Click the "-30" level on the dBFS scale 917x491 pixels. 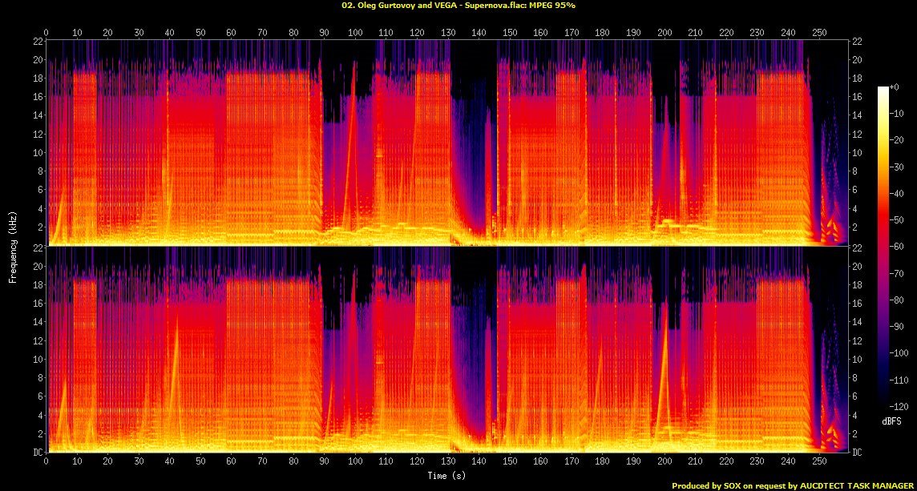point(900,167)
